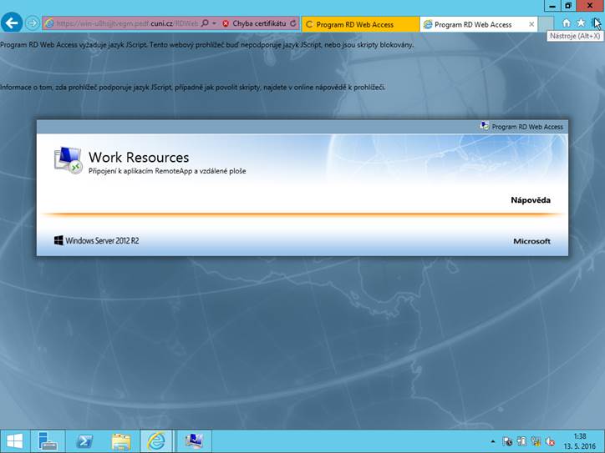This screenshot has height=453, width=605.
Task: Click the Nápověda help link
Action: click(x=531, y=200)
